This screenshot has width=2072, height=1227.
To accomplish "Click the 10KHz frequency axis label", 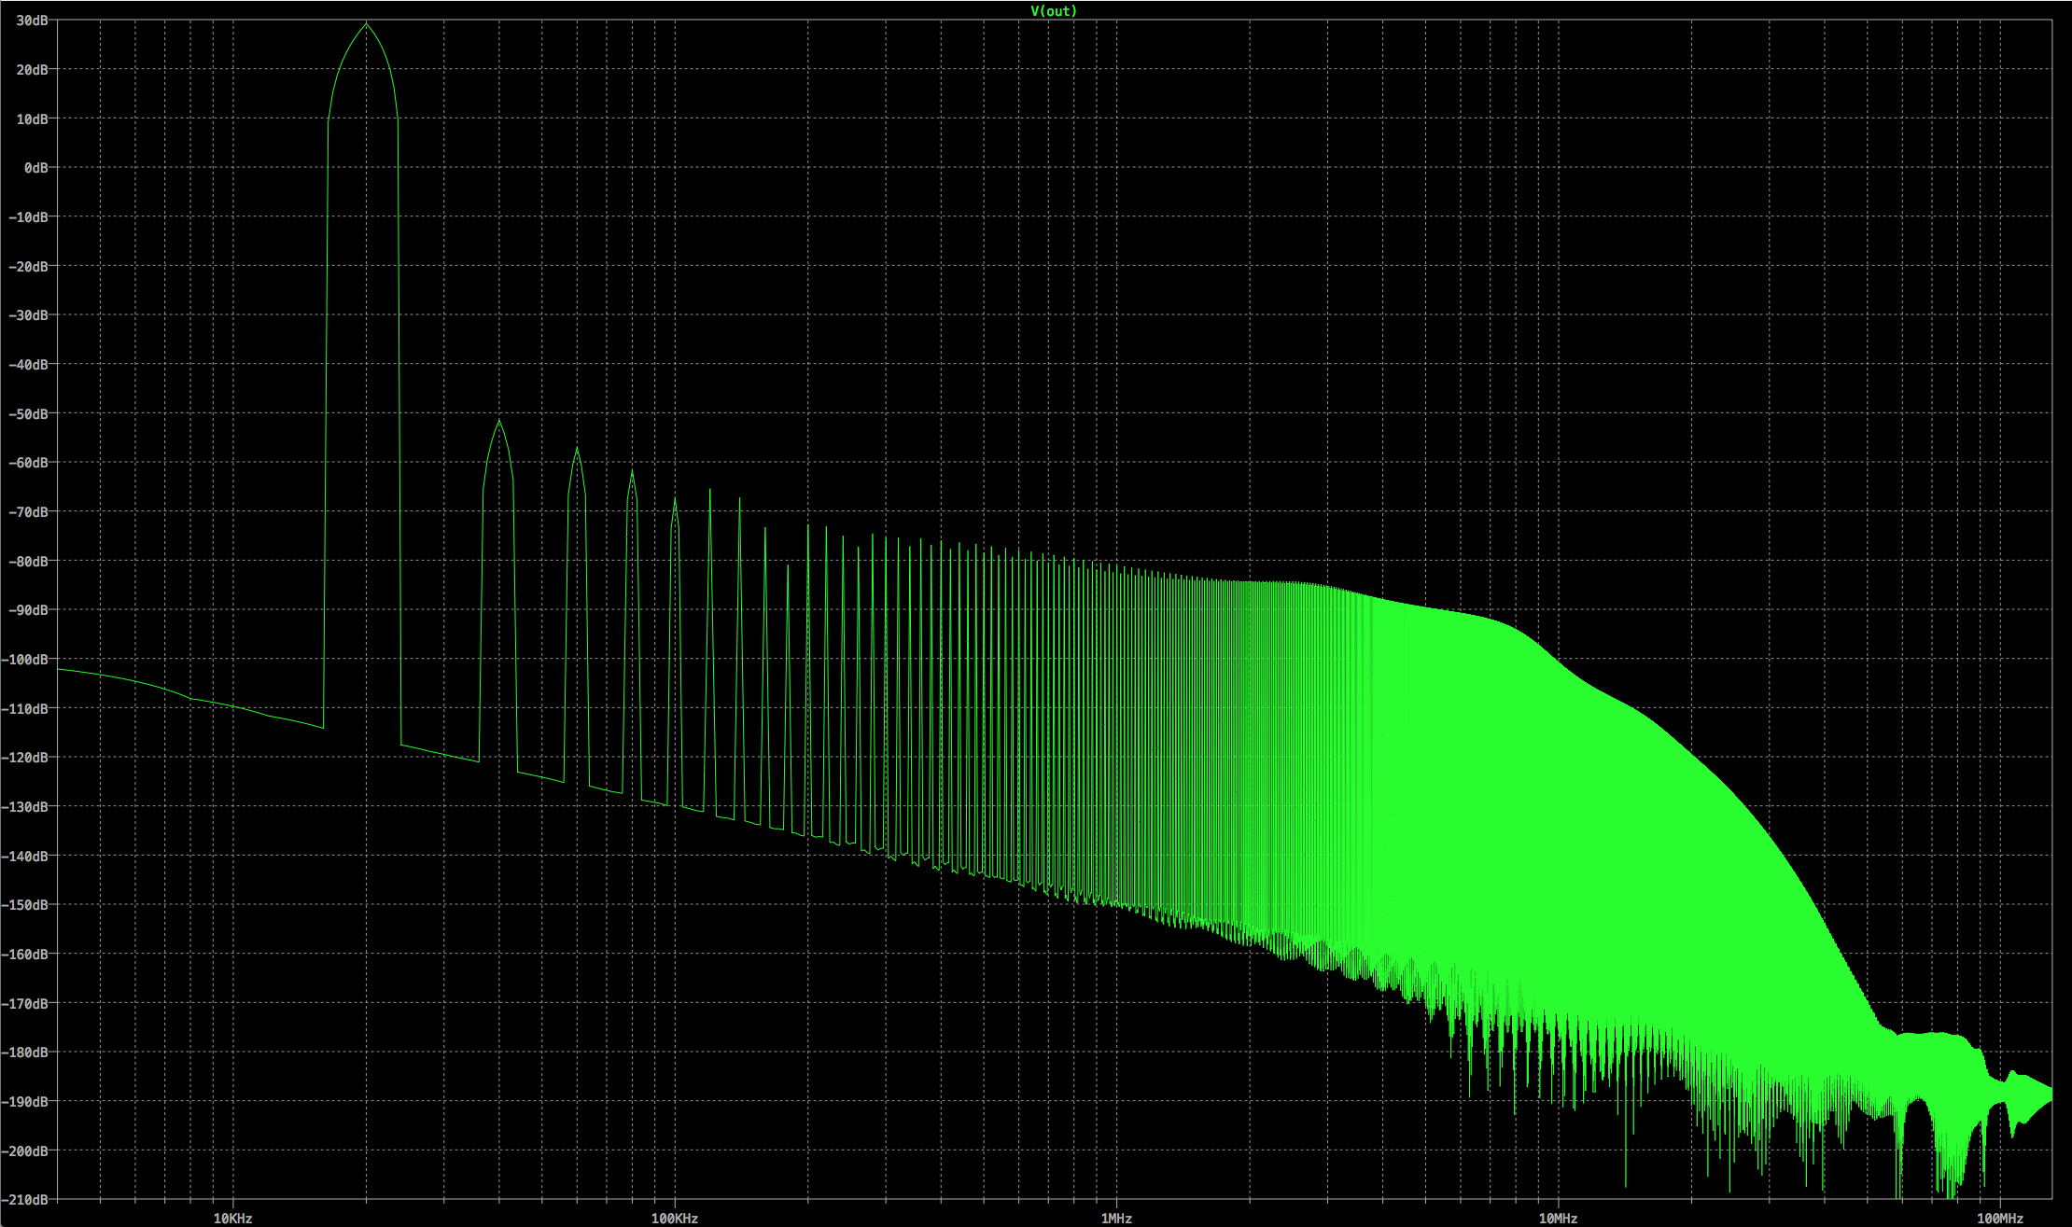I will pyautogui.click(x=232, y=1219).
